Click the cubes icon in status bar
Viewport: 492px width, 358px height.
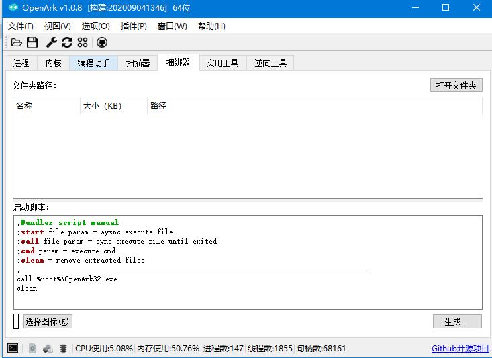pyautogui.click(x=48, y=348)
